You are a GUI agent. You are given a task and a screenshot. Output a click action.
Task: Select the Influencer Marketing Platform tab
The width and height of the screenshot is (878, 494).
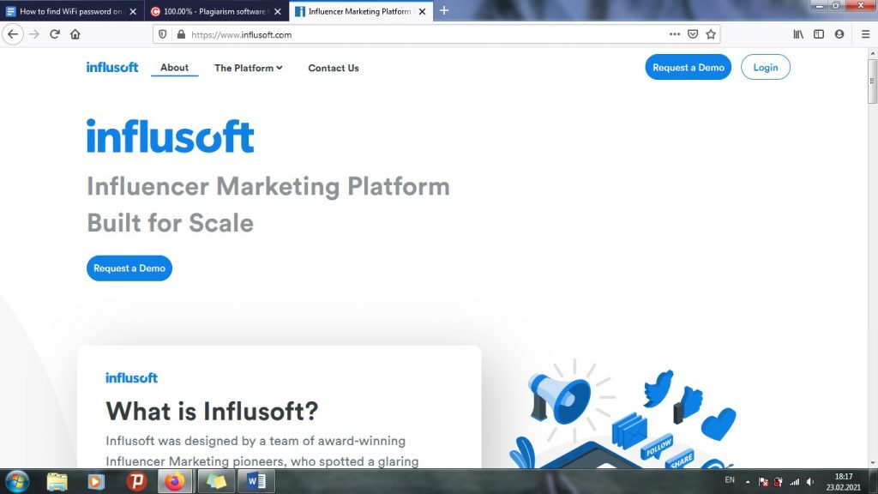(361, 11)
